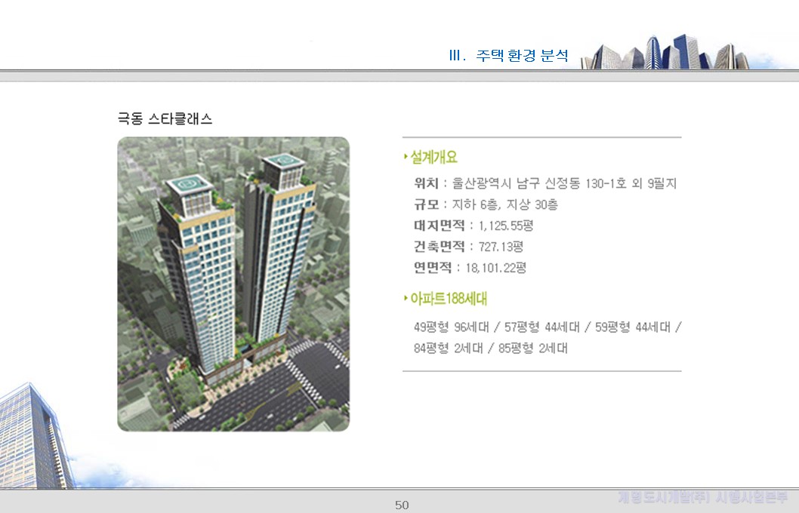Click the 규모 지하 6층, 지상 30층 line

[486, 204]
